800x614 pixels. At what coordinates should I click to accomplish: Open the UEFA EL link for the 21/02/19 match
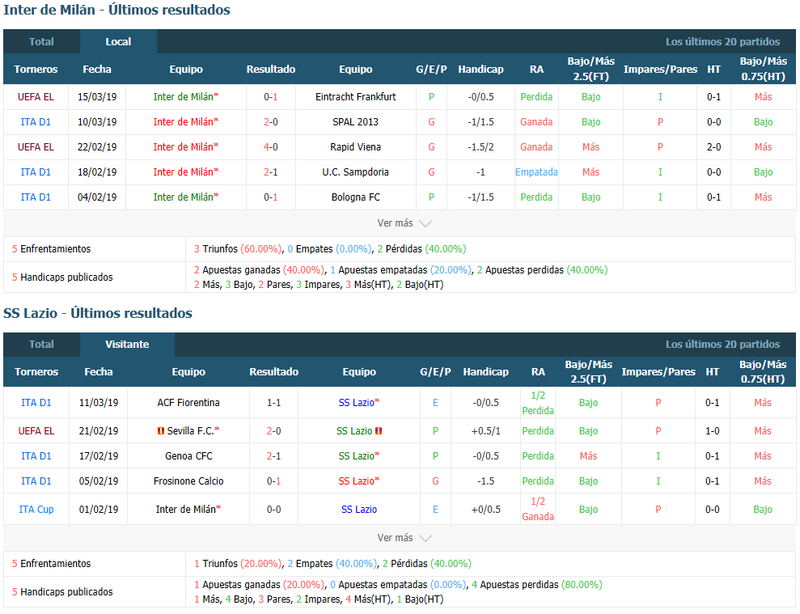(x=36, y=431)
